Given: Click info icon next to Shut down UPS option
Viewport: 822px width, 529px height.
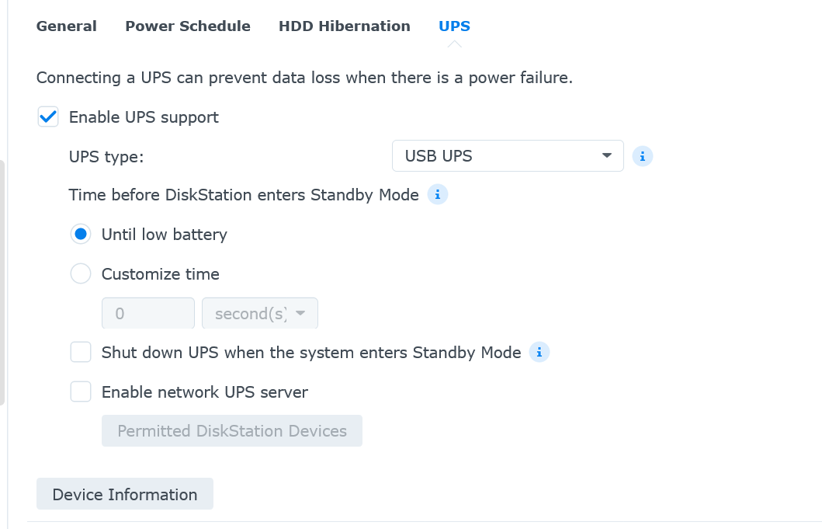Looking at the screenshot, I should pyautogui.click(x=539, y=353).
